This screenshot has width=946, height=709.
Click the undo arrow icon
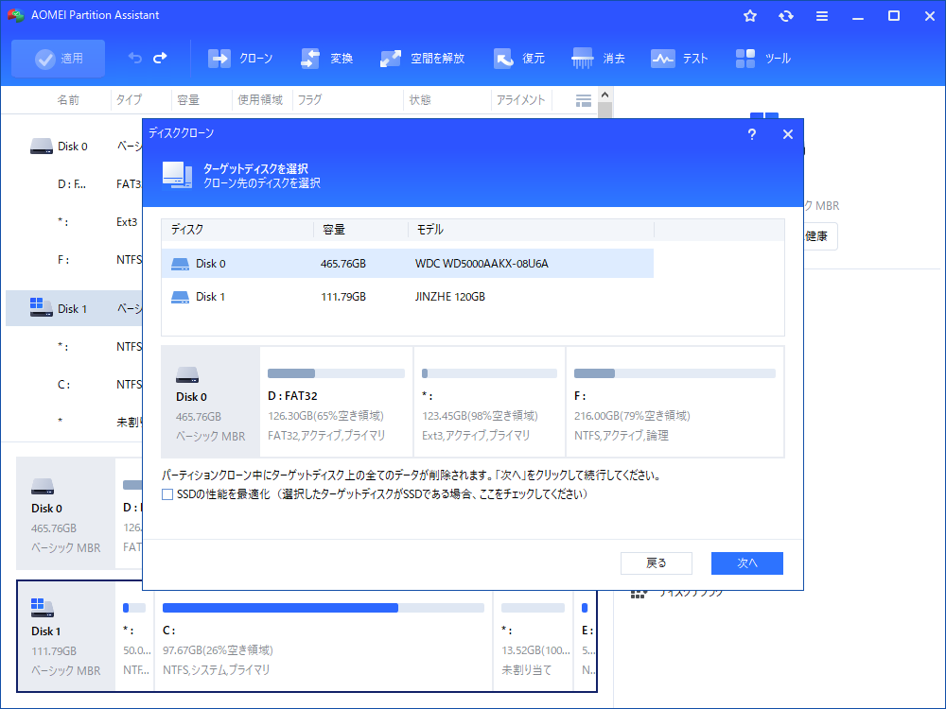coord(135,58)
